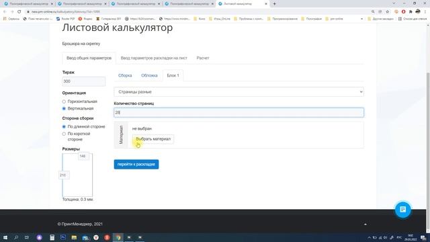Click the Opera extension icon in the toolbar
This screenshot has height=242, width=430.
403,12
